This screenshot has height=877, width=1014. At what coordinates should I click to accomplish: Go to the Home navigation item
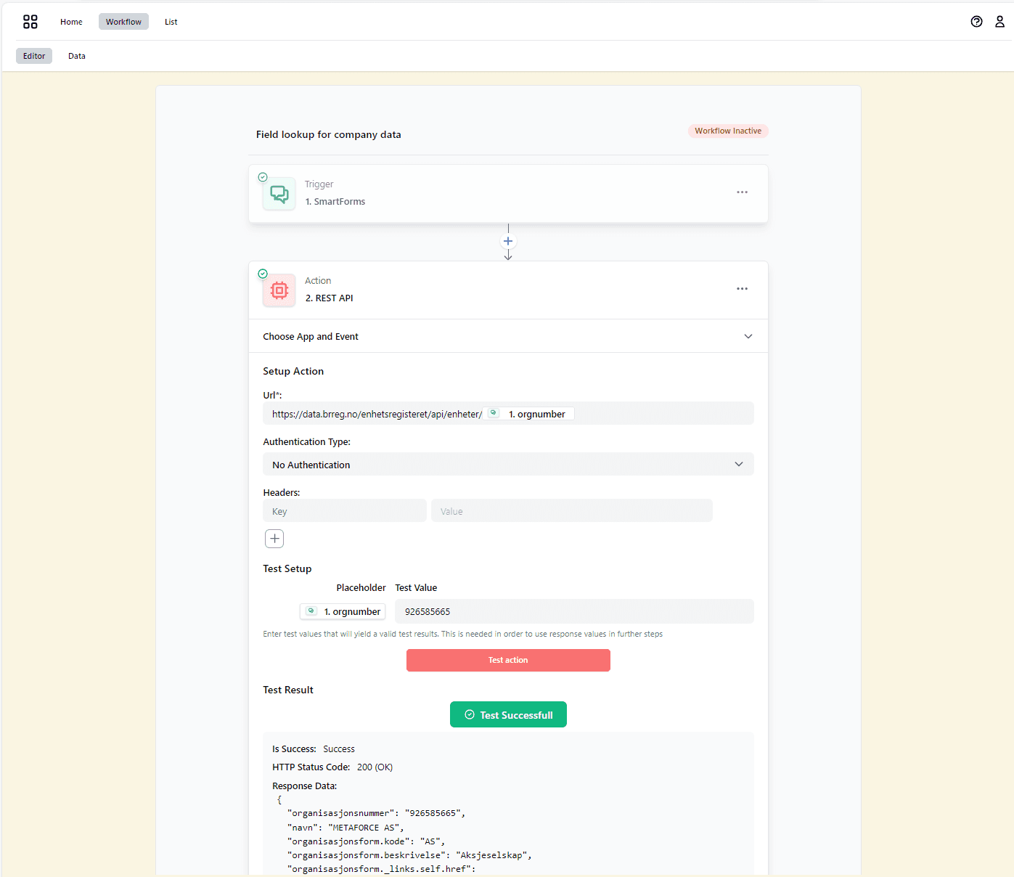click(71, 21)
